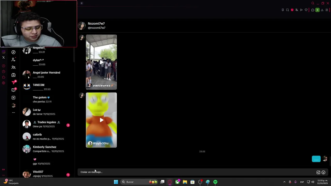
Task: Click the snapshot selection icon
Action: [287, 10]
